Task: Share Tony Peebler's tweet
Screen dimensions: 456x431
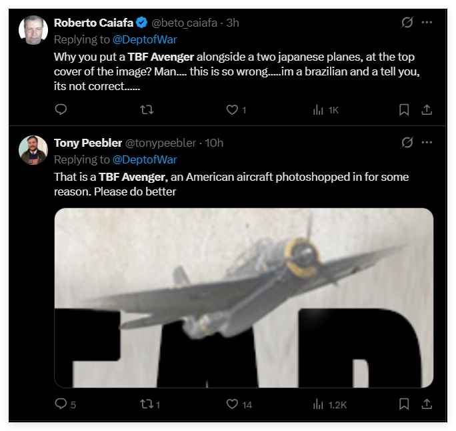Action: point(427,404)
